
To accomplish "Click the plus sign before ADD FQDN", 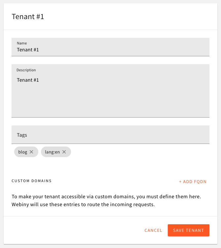I will [x=180, y=182].
